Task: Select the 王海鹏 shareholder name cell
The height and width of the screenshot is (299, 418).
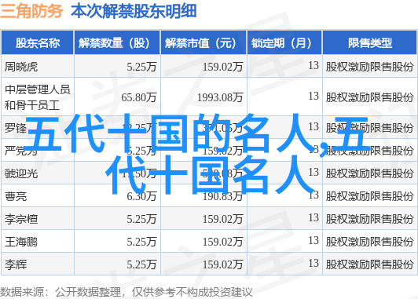Action: (21, 242)
